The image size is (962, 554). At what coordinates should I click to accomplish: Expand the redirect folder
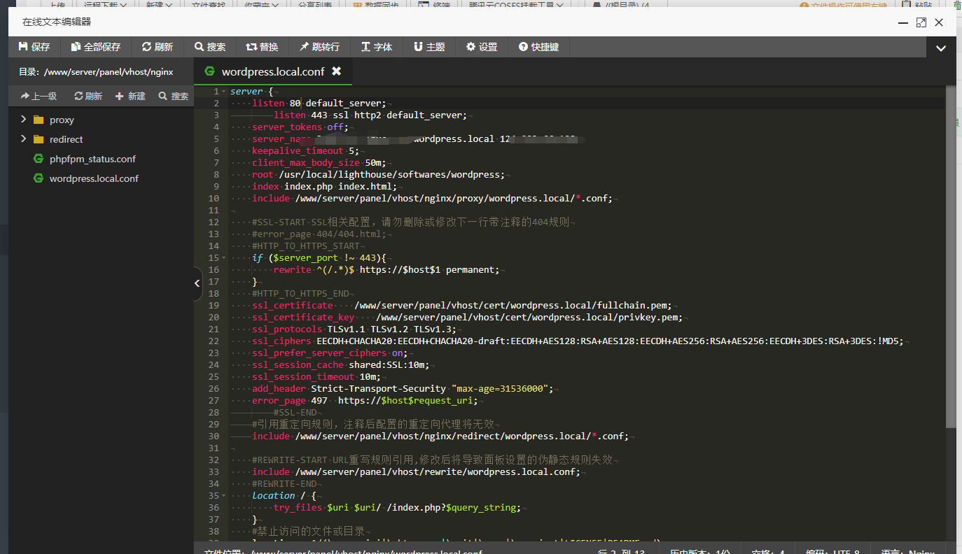(24, 139)
